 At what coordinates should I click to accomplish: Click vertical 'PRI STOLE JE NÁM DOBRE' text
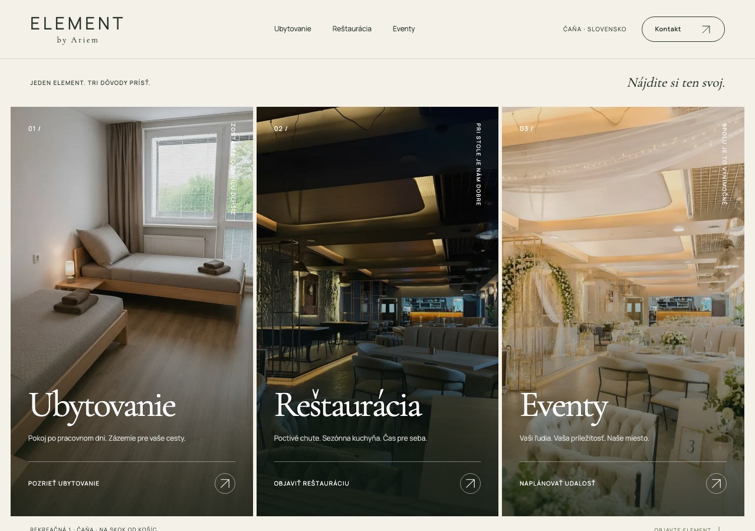click(478, 164)
